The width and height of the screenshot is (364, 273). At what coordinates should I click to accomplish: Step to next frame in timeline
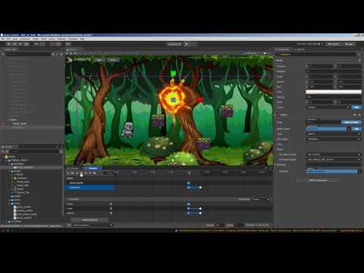[x=86, y=173]
